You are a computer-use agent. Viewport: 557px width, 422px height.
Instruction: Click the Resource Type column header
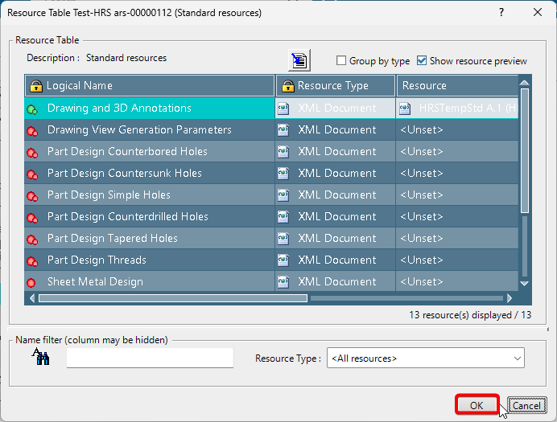pyautogui.click(x=336, y=85)
